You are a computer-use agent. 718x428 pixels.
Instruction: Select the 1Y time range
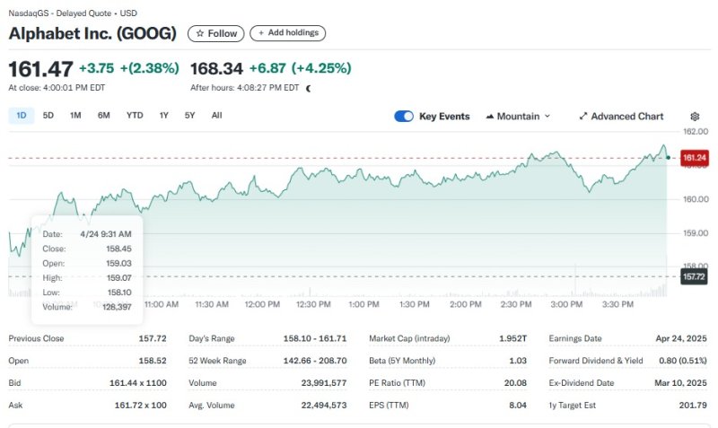(163, 116)
